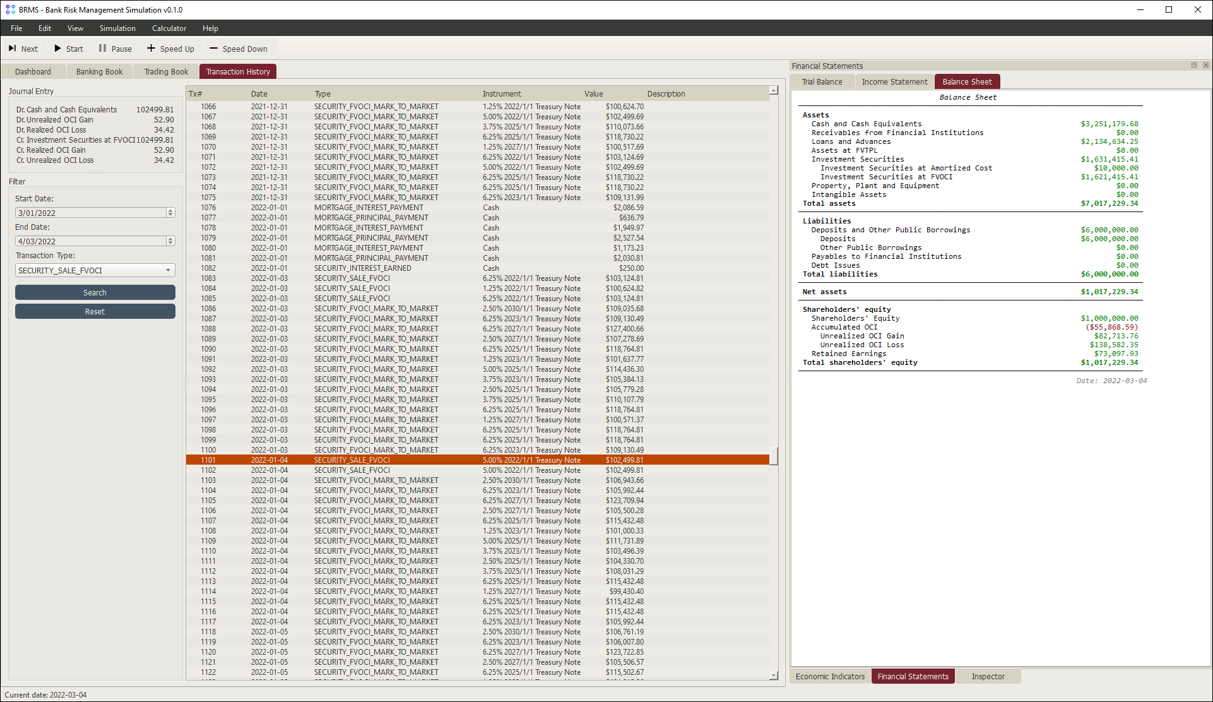Click the Next step toolbar button
1213x702 pixels.
point(23,49)
